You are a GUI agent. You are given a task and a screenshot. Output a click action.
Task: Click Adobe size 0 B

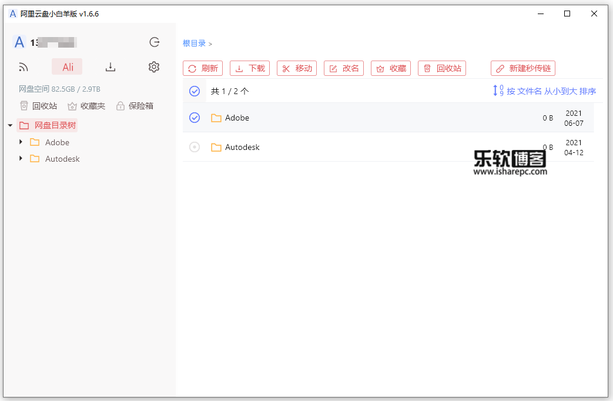tap(548, 118)
